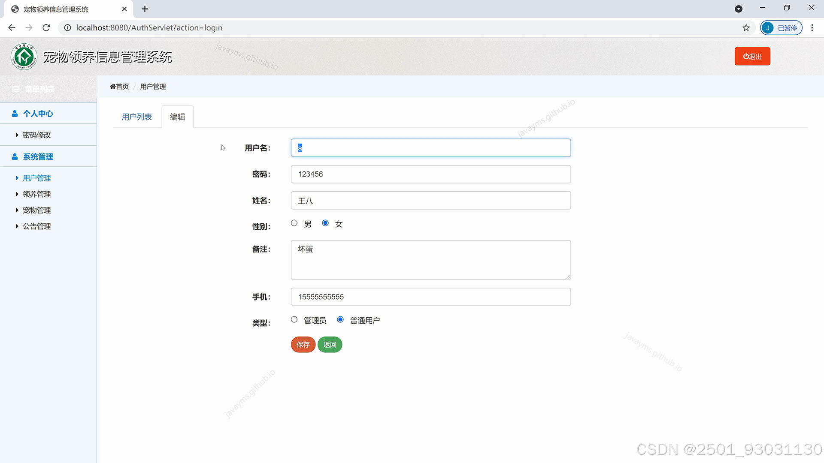The image size is (824, 463).
Task: Collapse the 系统管理 section header
Action: click(x=48, y=156)
